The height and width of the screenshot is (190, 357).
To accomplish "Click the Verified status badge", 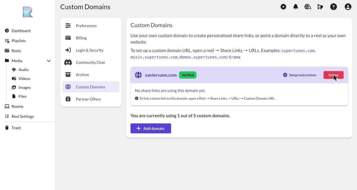I will [x=188, y=75].
